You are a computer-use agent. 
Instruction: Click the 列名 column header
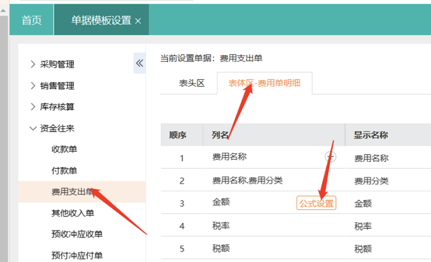pos(274,135)
